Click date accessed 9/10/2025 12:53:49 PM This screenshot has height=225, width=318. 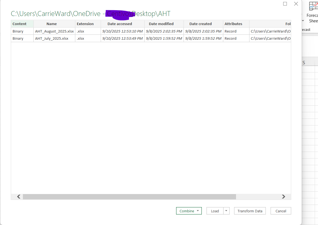click(x=123, y=39)
